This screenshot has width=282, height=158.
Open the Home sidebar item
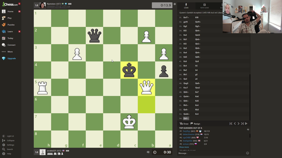pyautogui.click(x=11, y=11)
